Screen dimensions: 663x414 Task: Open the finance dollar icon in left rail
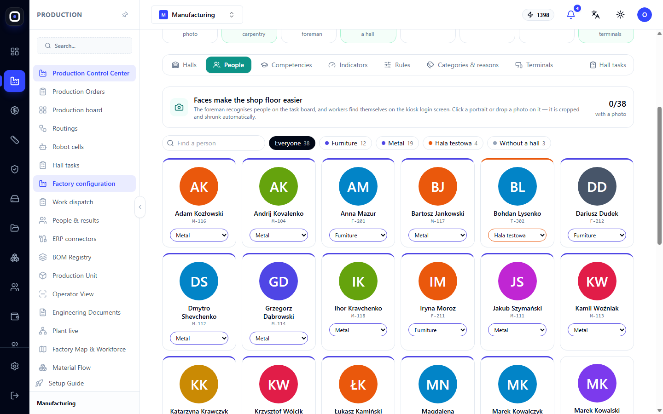(x=15, y=110)
